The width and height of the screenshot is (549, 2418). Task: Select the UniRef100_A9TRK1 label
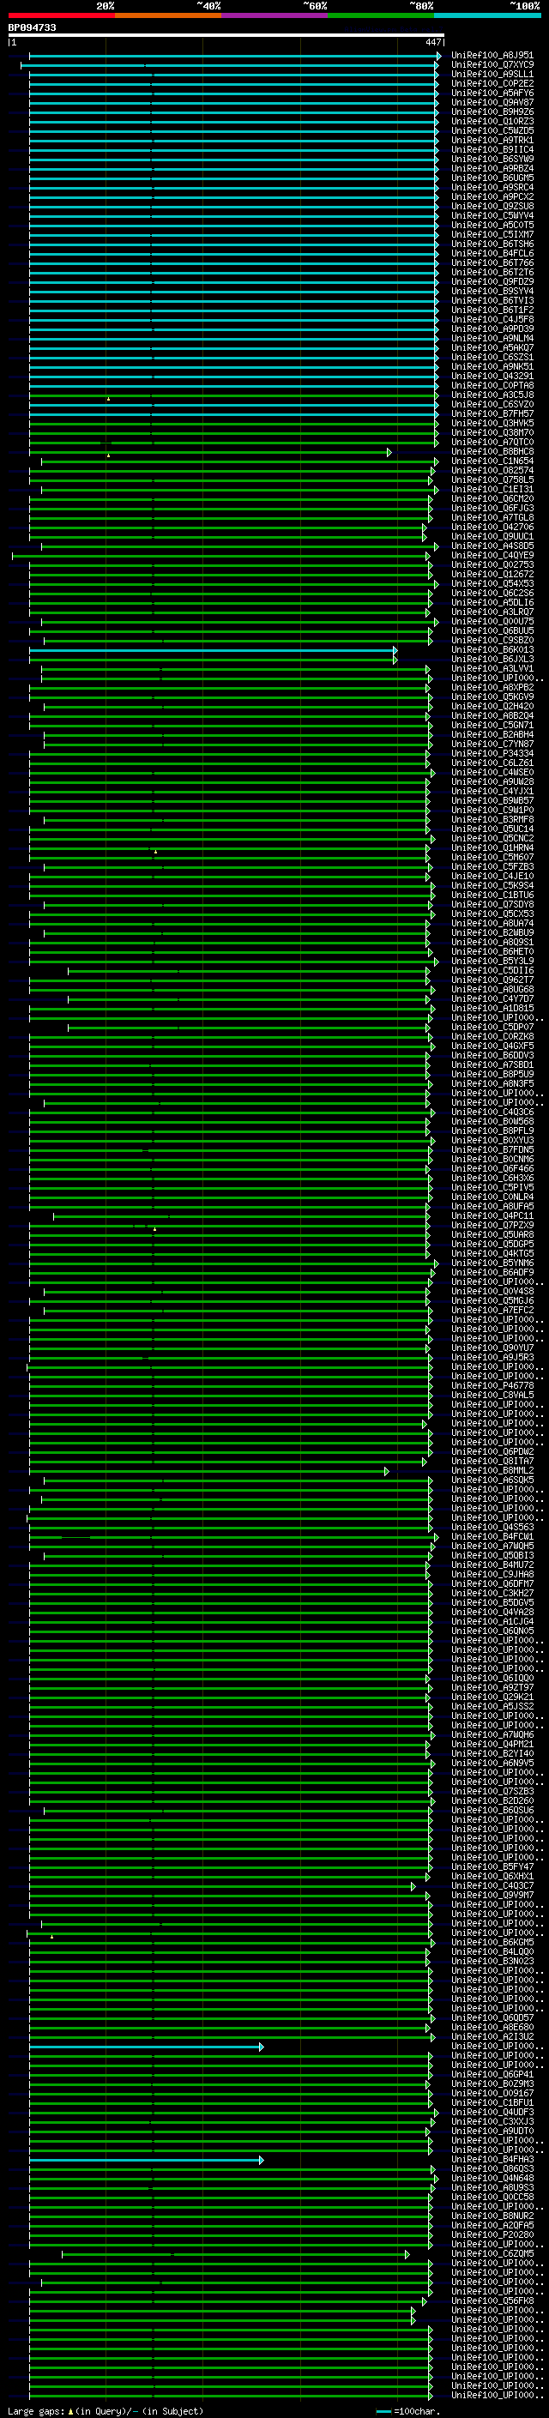(x=492, y=140)
